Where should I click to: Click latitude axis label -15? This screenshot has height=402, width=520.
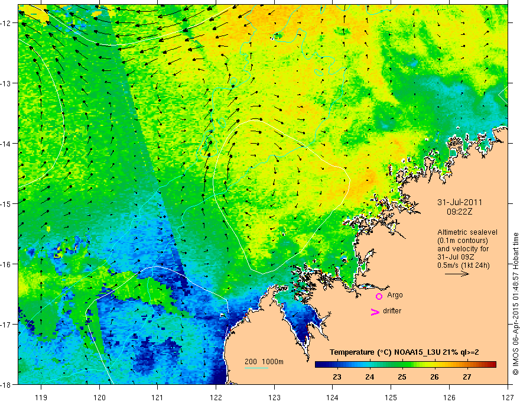(5, 204)
